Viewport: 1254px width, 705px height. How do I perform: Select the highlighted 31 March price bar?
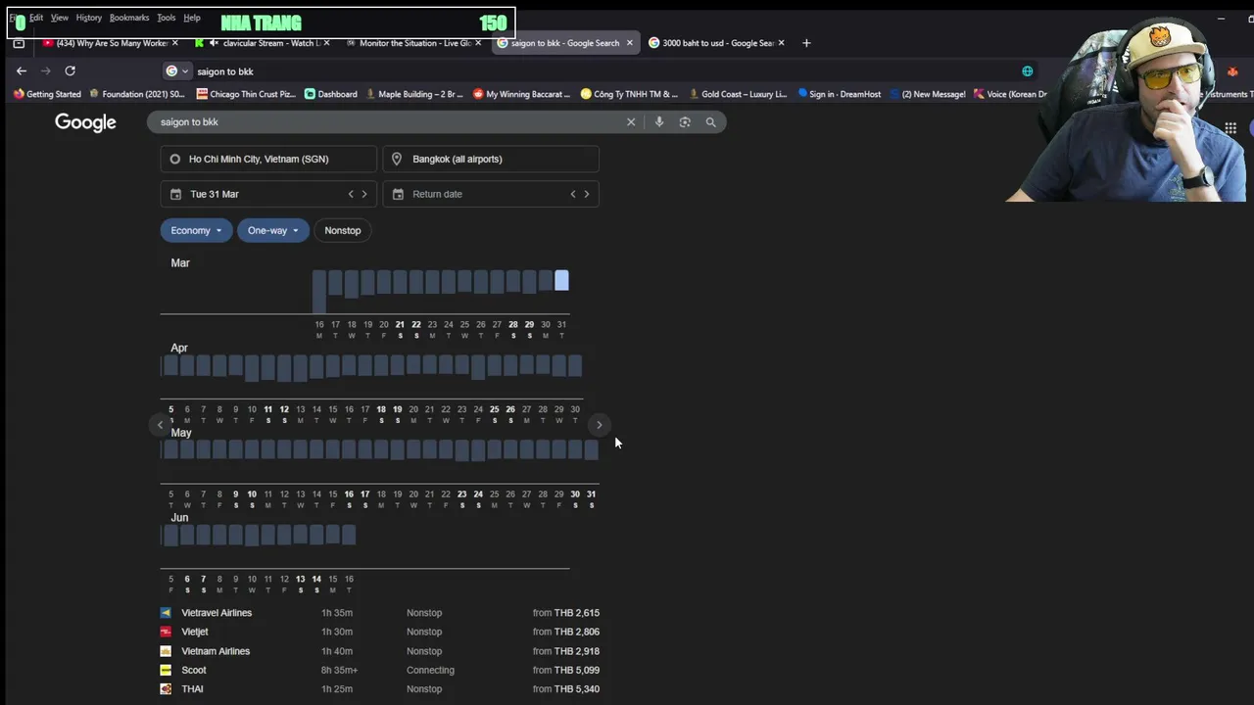(561, 281)
